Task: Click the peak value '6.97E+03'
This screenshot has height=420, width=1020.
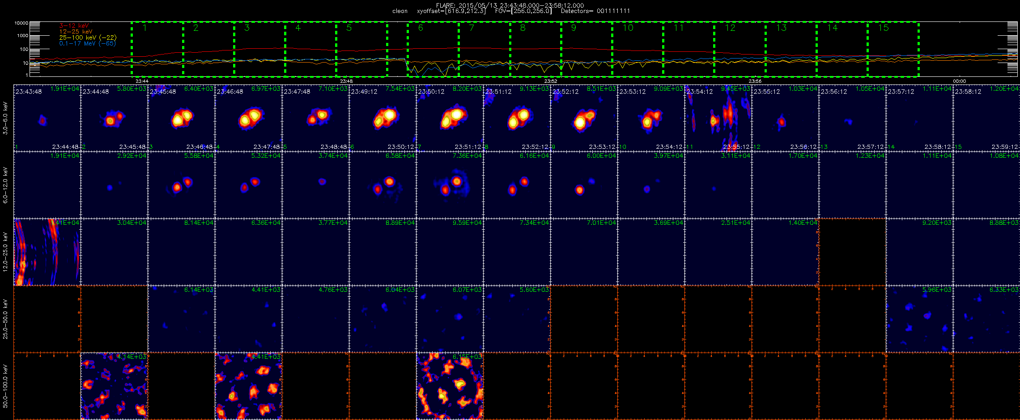Action: 266,89
